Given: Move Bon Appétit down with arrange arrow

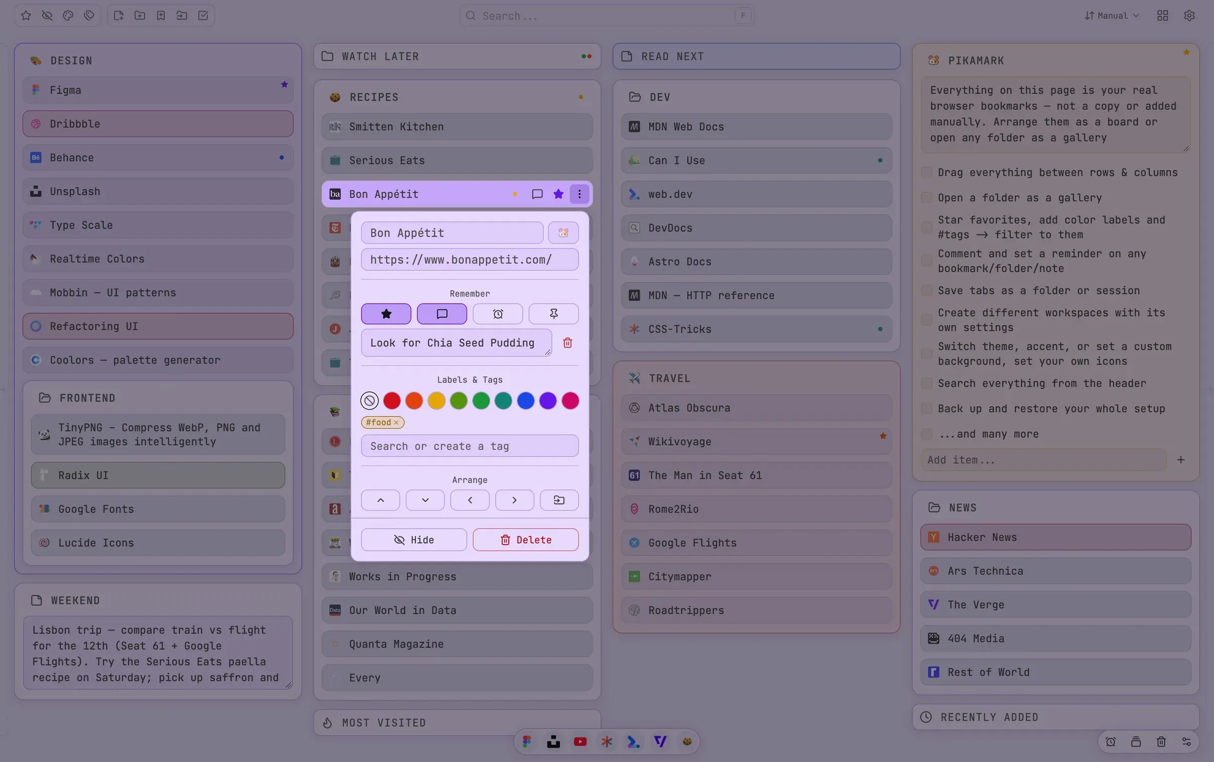Looking at the screenshot, I should click(425, 500).
